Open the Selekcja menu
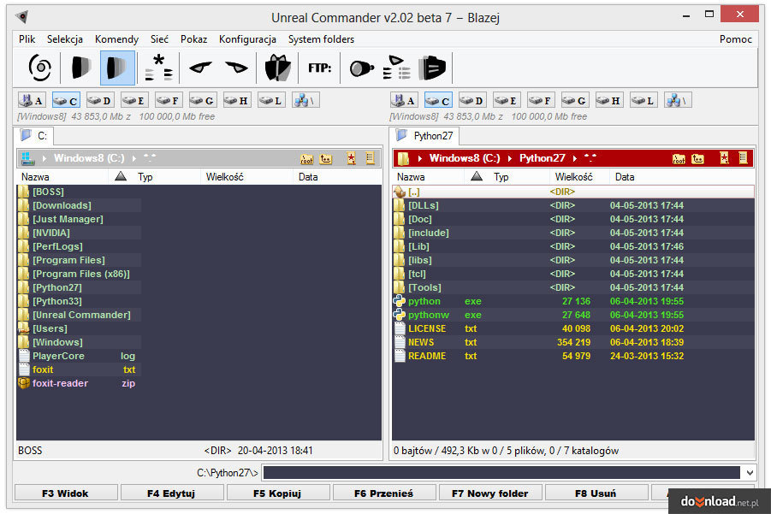 point(65,38)
